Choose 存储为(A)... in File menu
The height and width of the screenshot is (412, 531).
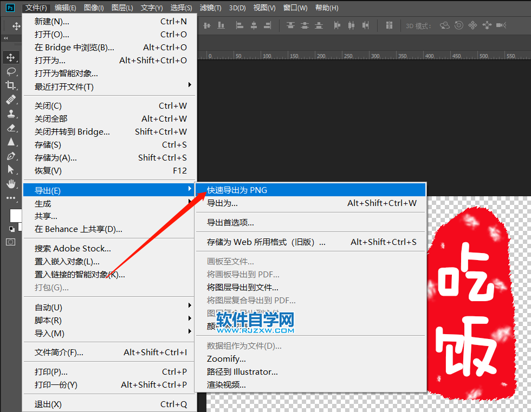tap(109, 158)
